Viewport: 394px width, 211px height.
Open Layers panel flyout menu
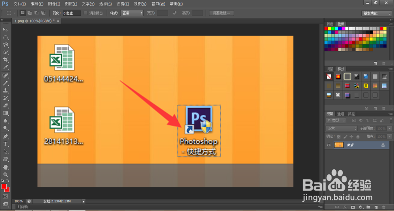coord(390,114)
